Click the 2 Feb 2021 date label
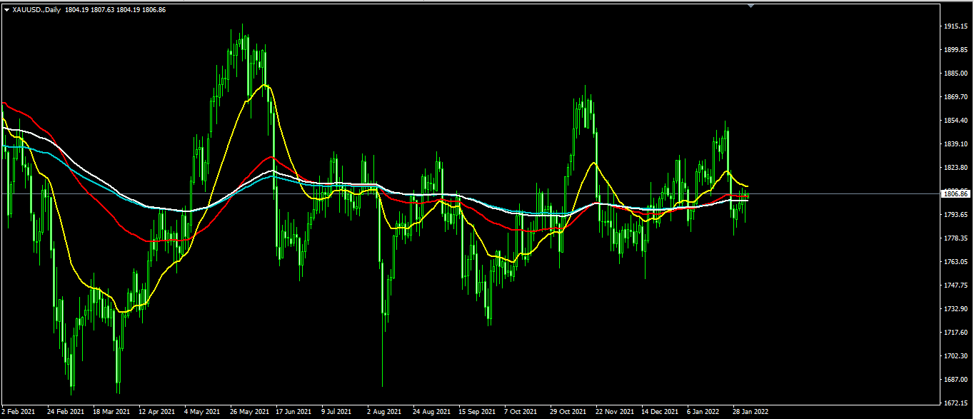Image resolution: width=974 pixels, height=419 pixels. click(x=19, y=412)
